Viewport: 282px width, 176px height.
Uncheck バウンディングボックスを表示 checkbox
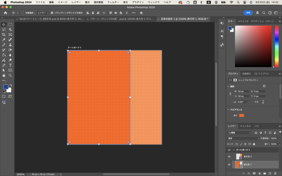pyautogui.click(x=52, y=13)
